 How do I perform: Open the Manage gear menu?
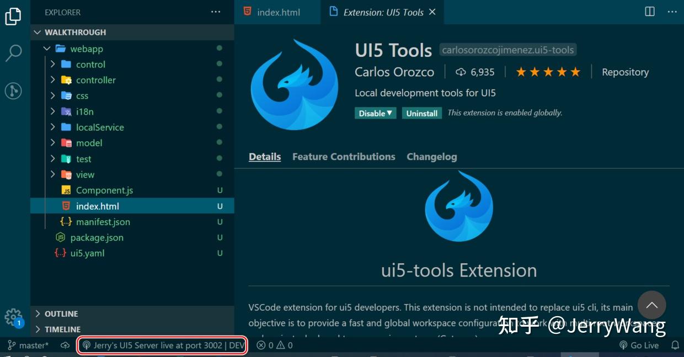(x=12, y=317)
